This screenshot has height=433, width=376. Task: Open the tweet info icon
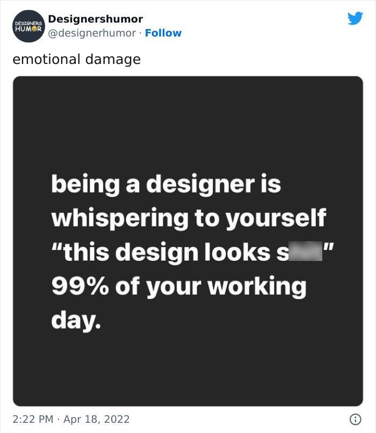coord(355,418)
